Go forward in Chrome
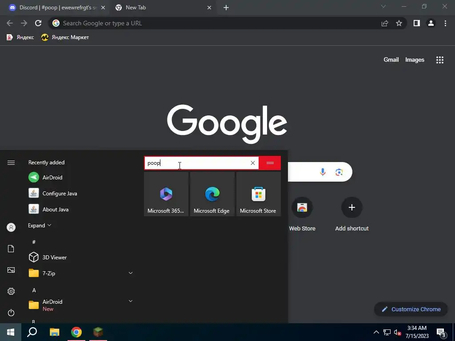 pos(24,23)
